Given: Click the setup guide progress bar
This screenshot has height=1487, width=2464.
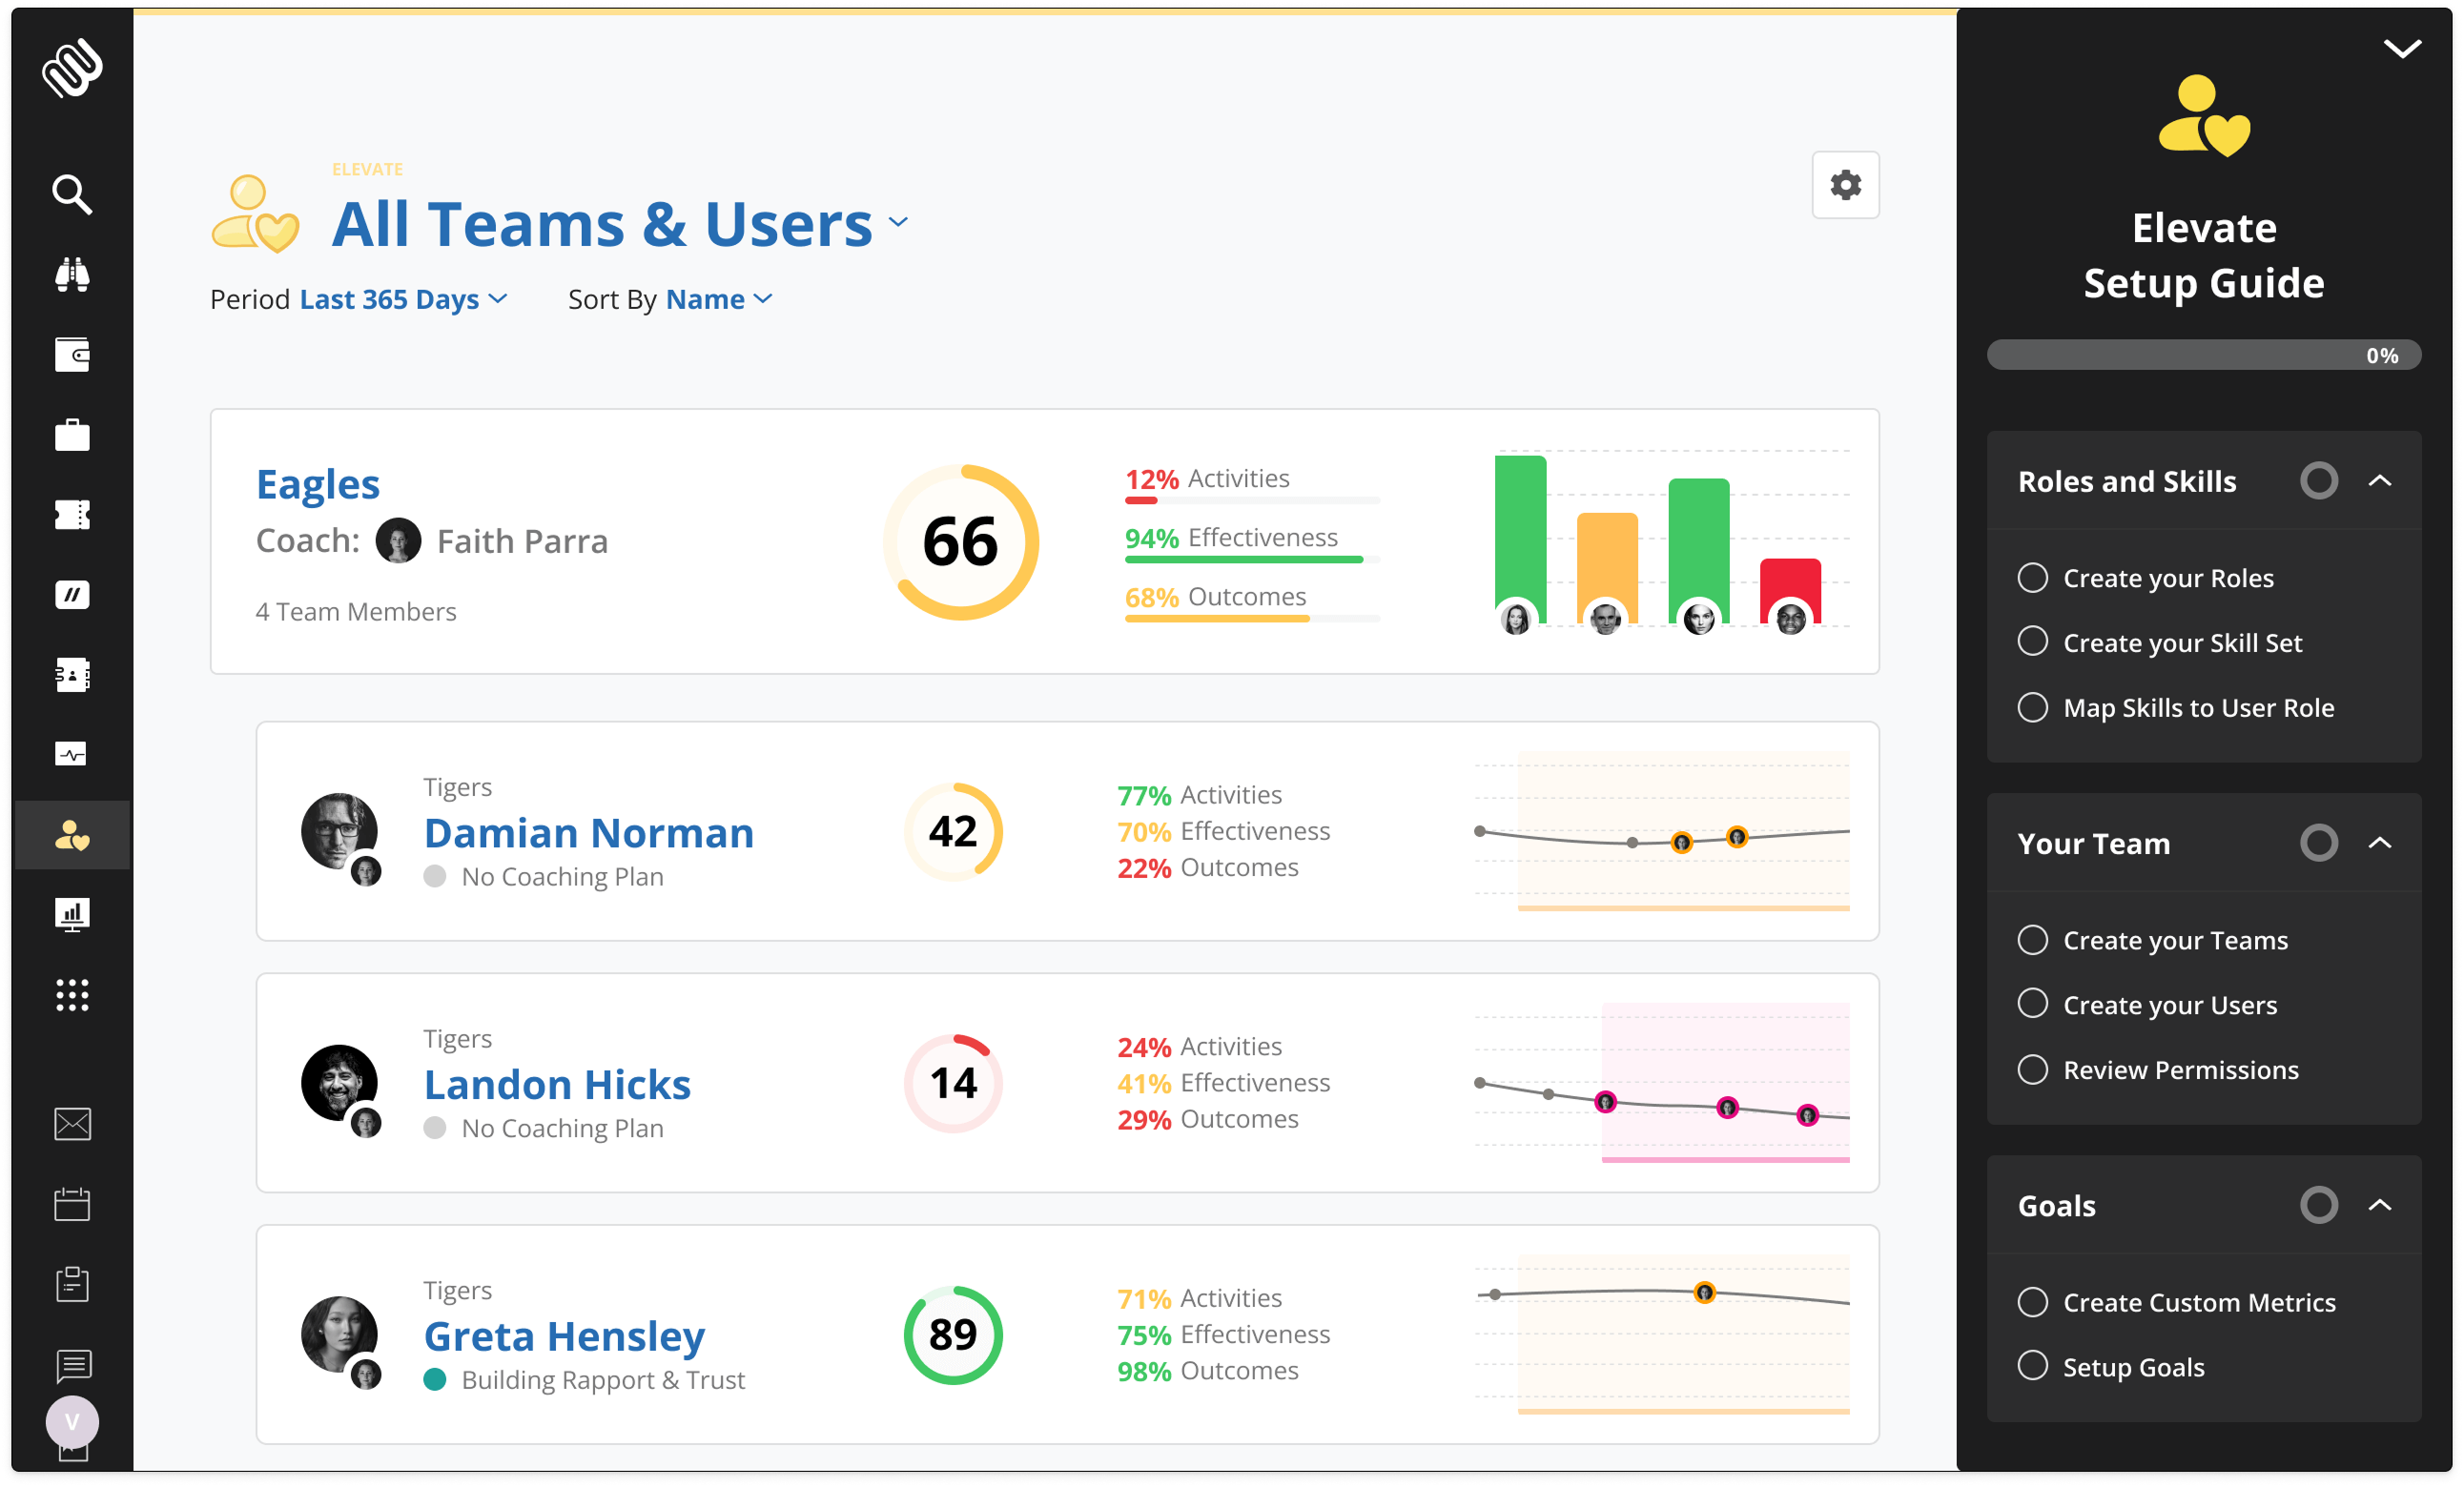Looking at the screenshot, I should [2203, 355].
